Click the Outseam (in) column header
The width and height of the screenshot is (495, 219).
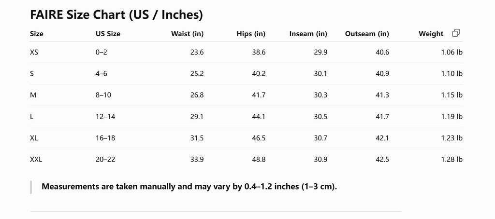(367, 34)
